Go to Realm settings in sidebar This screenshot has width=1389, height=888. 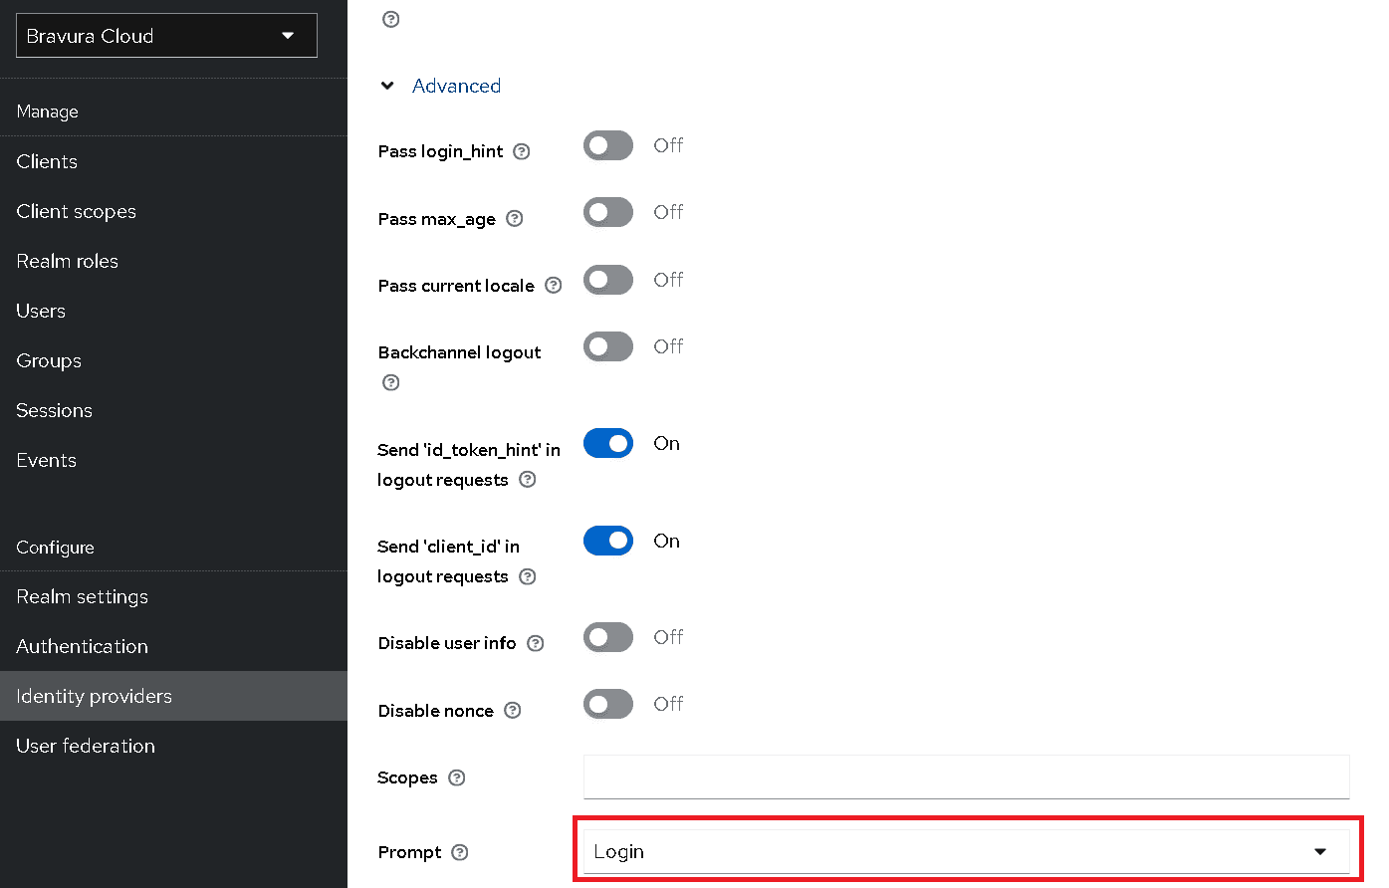(x=83, y=596)
